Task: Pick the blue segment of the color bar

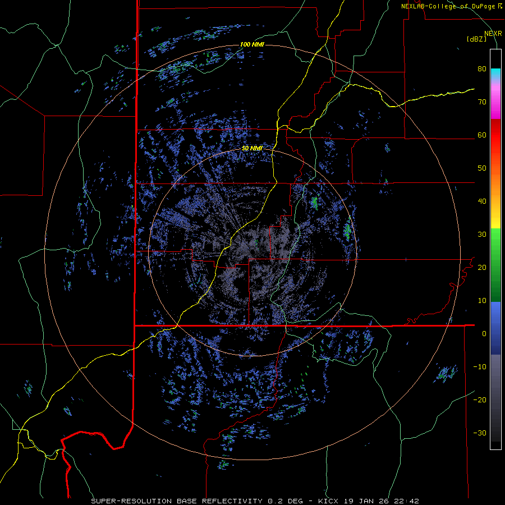Action: point(495,328)
